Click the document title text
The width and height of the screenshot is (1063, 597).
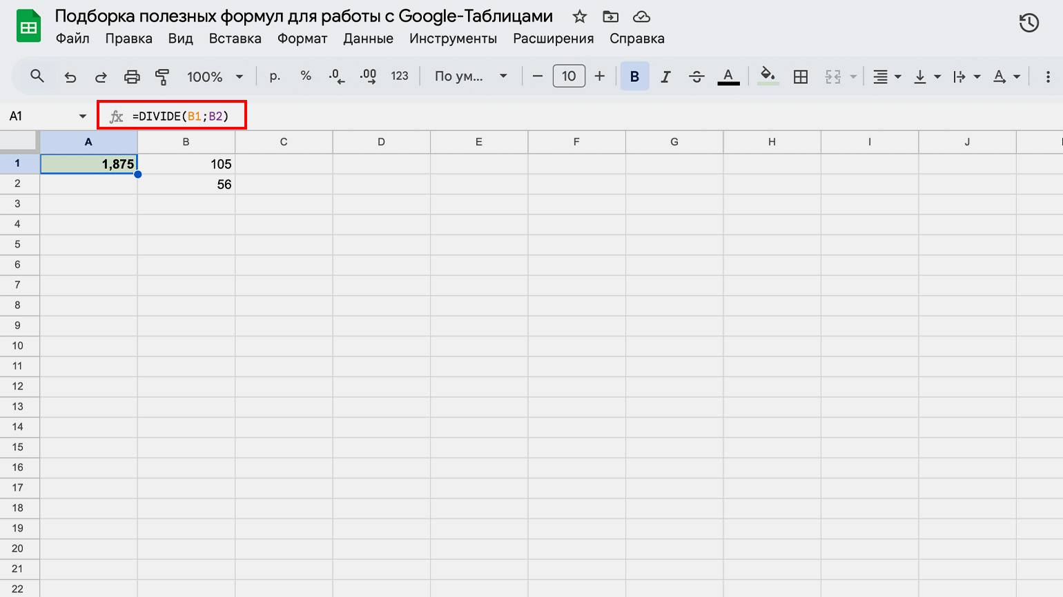pyautogui.click(x=304, y=17)
